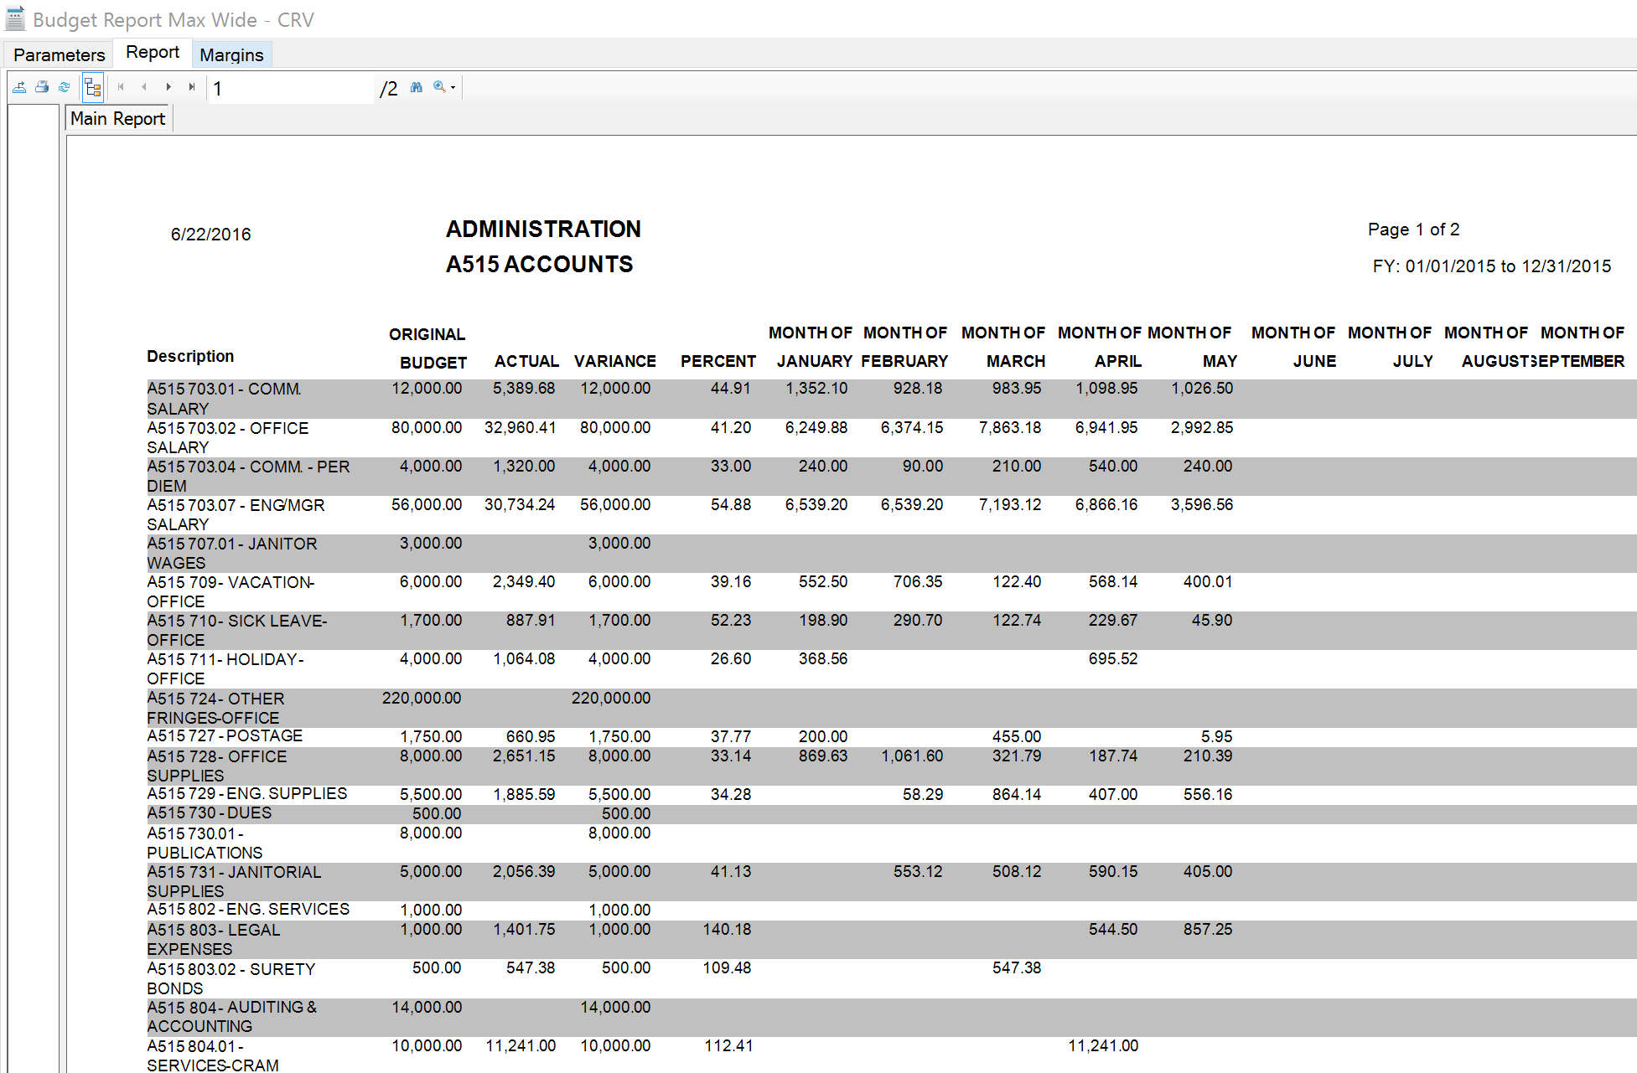1637x1073 pixels.
Task: Click the Export Report icon
Action: 20,87
